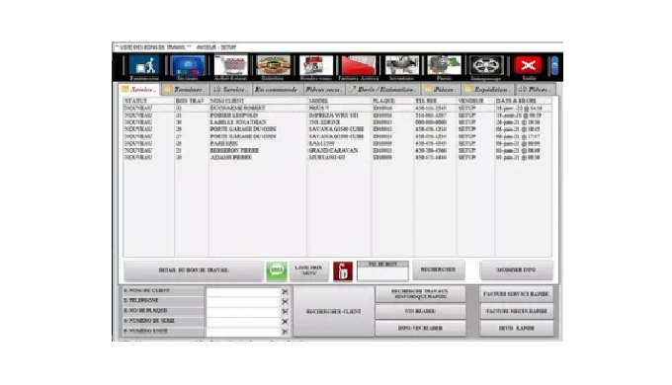
Task: Click the Nom client column header
Action: tap(258, 101)
